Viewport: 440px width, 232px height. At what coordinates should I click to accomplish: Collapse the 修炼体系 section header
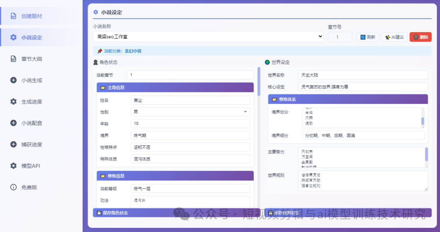click(x=348, y=99)
